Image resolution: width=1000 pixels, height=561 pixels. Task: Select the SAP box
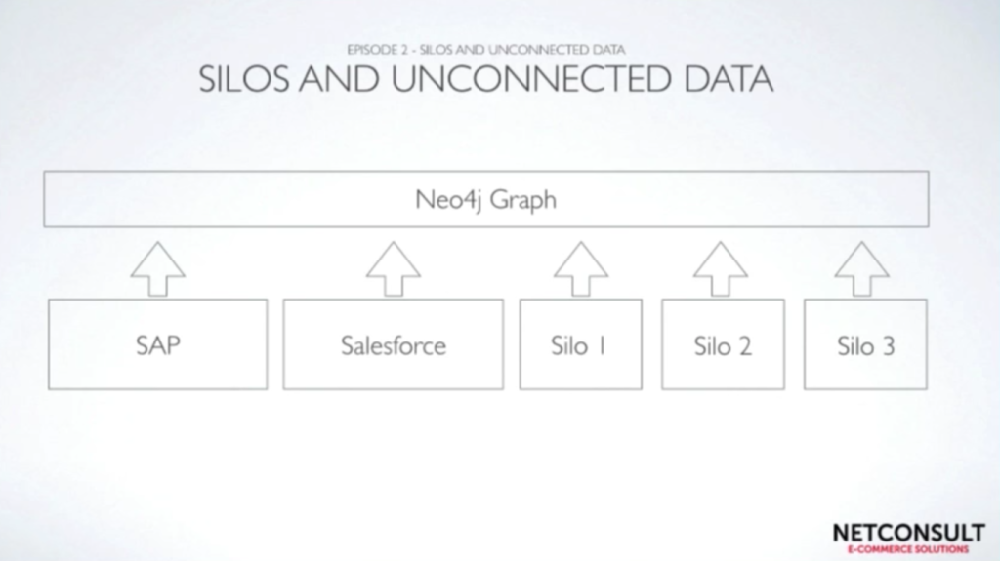pos(158,344)
